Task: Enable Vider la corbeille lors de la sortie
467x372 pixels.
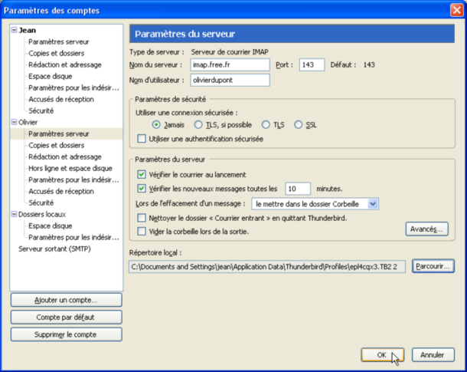Action: click(142, 231)
